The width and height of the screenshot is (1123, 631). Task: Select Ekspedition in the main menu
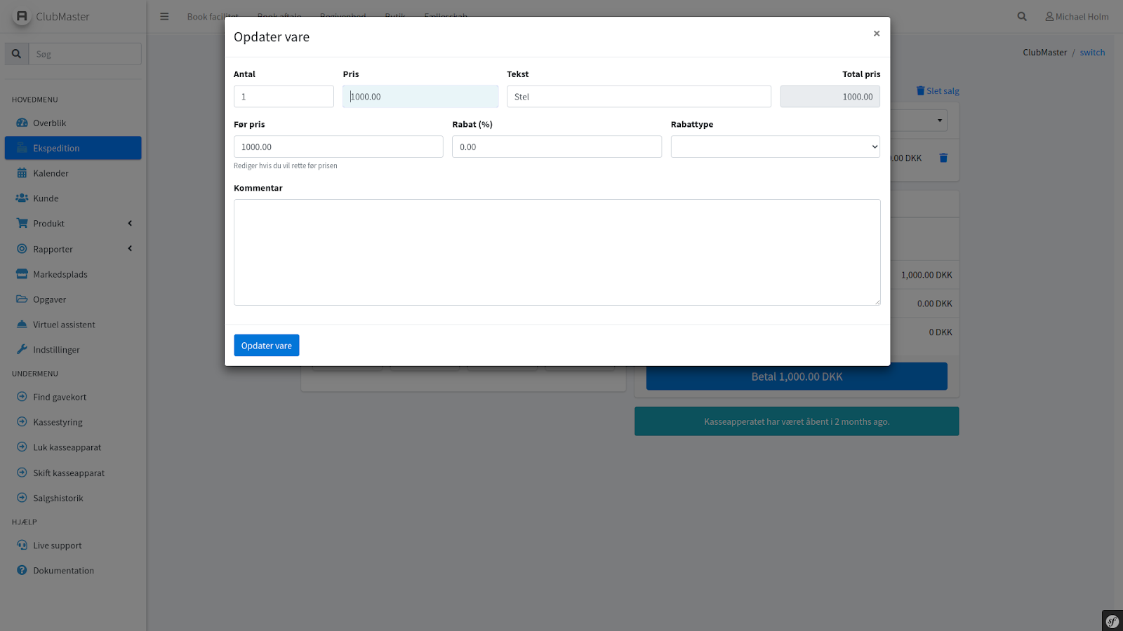pyautogui.click(x=56, y=148)
